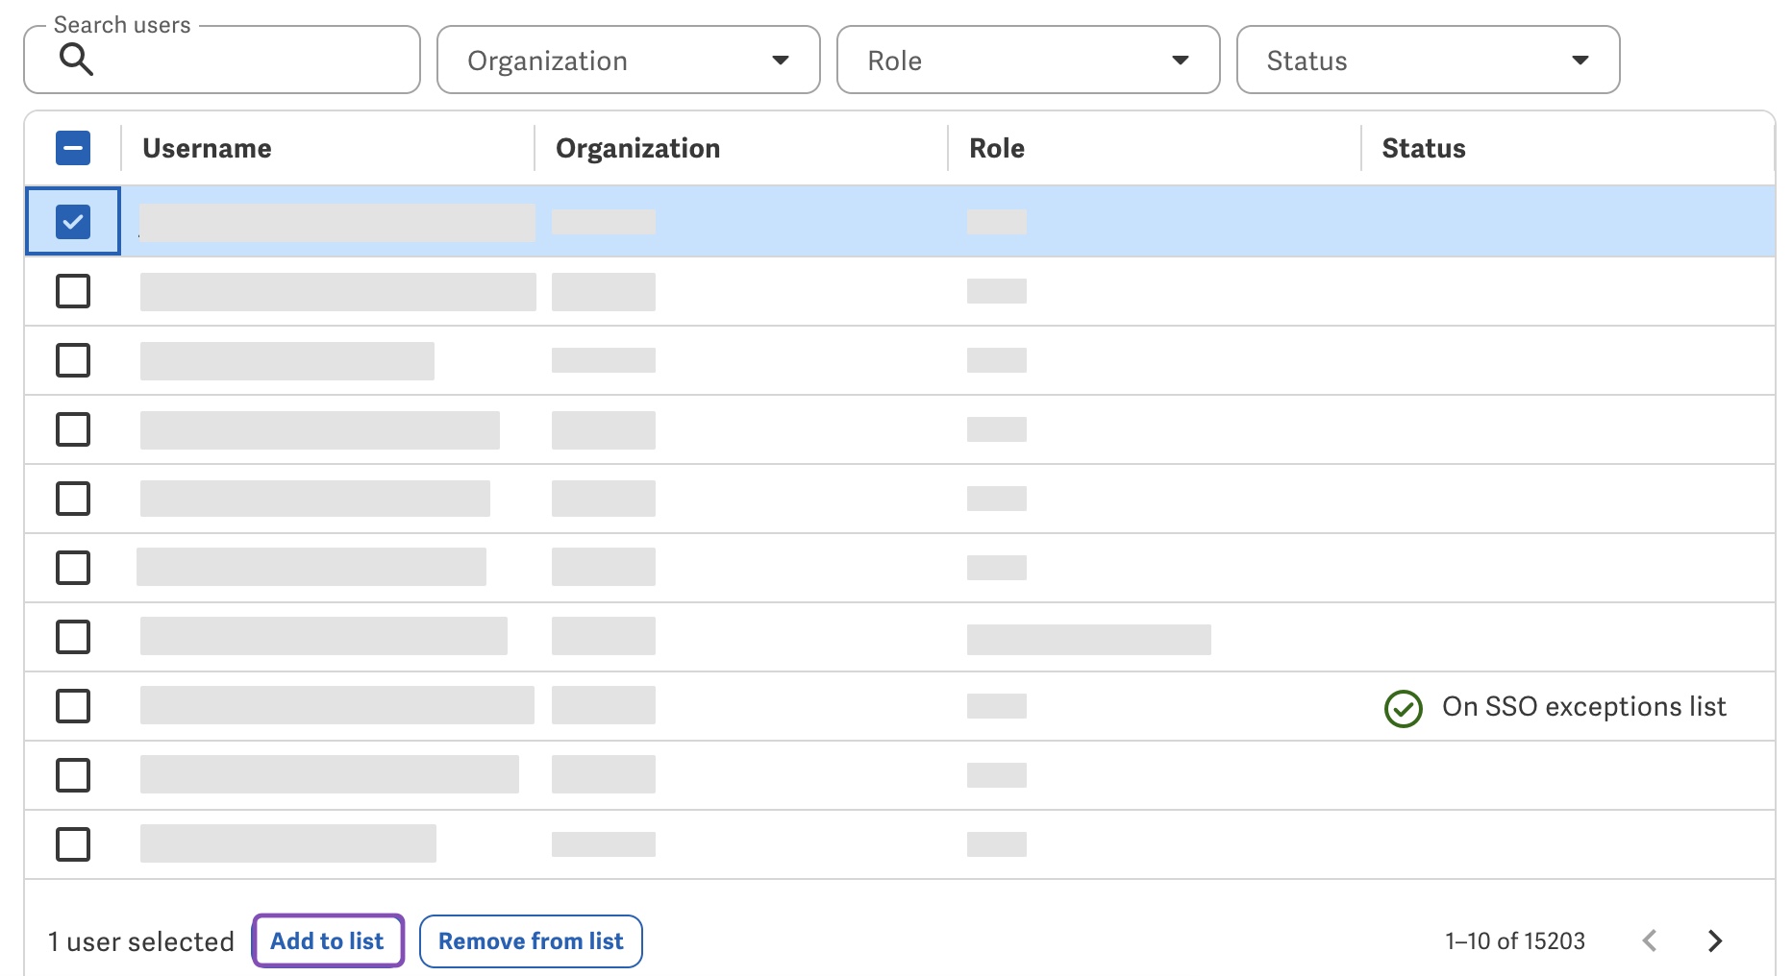Screen dimensions: 1792x976
Task: Open the Status filter dropdown
Action: pyautogui.click(x=1429, y=60)
